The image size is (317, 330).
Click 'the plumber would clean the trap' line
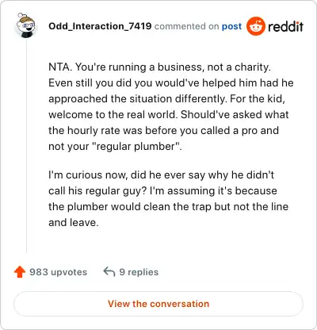tap(168, 206)
